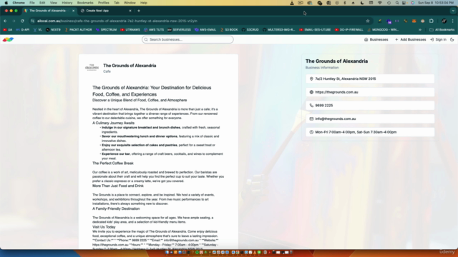Screen dimensions: 458x257
Task: Open the AWS TUTS bookmark
Action: click(154, 30)
